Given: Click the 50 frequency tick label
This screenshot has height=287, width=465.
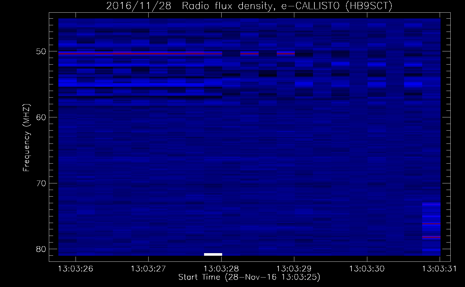Looking at the screenshot, I should pyautogui.click(x=41, y=52).
